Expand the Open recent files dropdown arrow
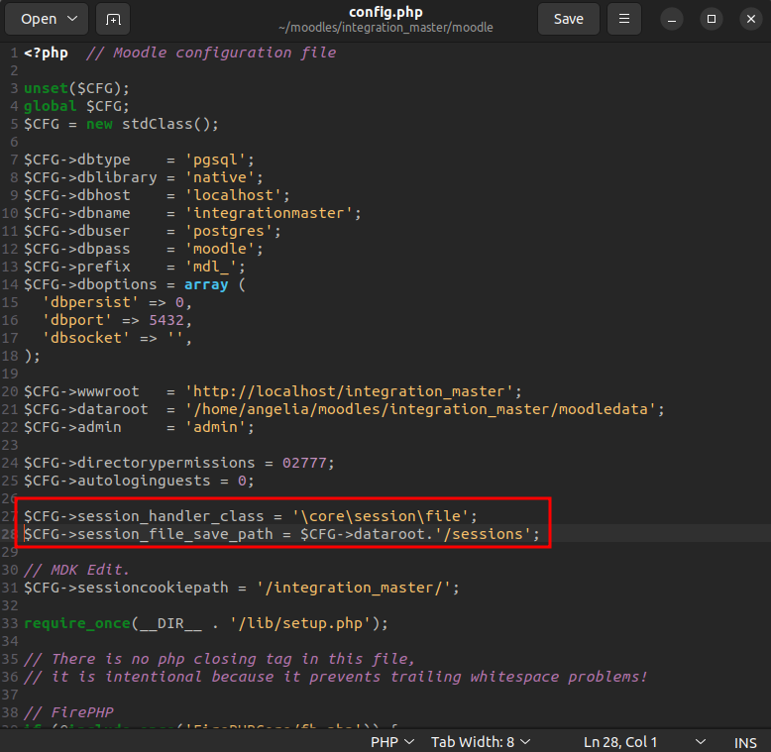 point(72,19)
